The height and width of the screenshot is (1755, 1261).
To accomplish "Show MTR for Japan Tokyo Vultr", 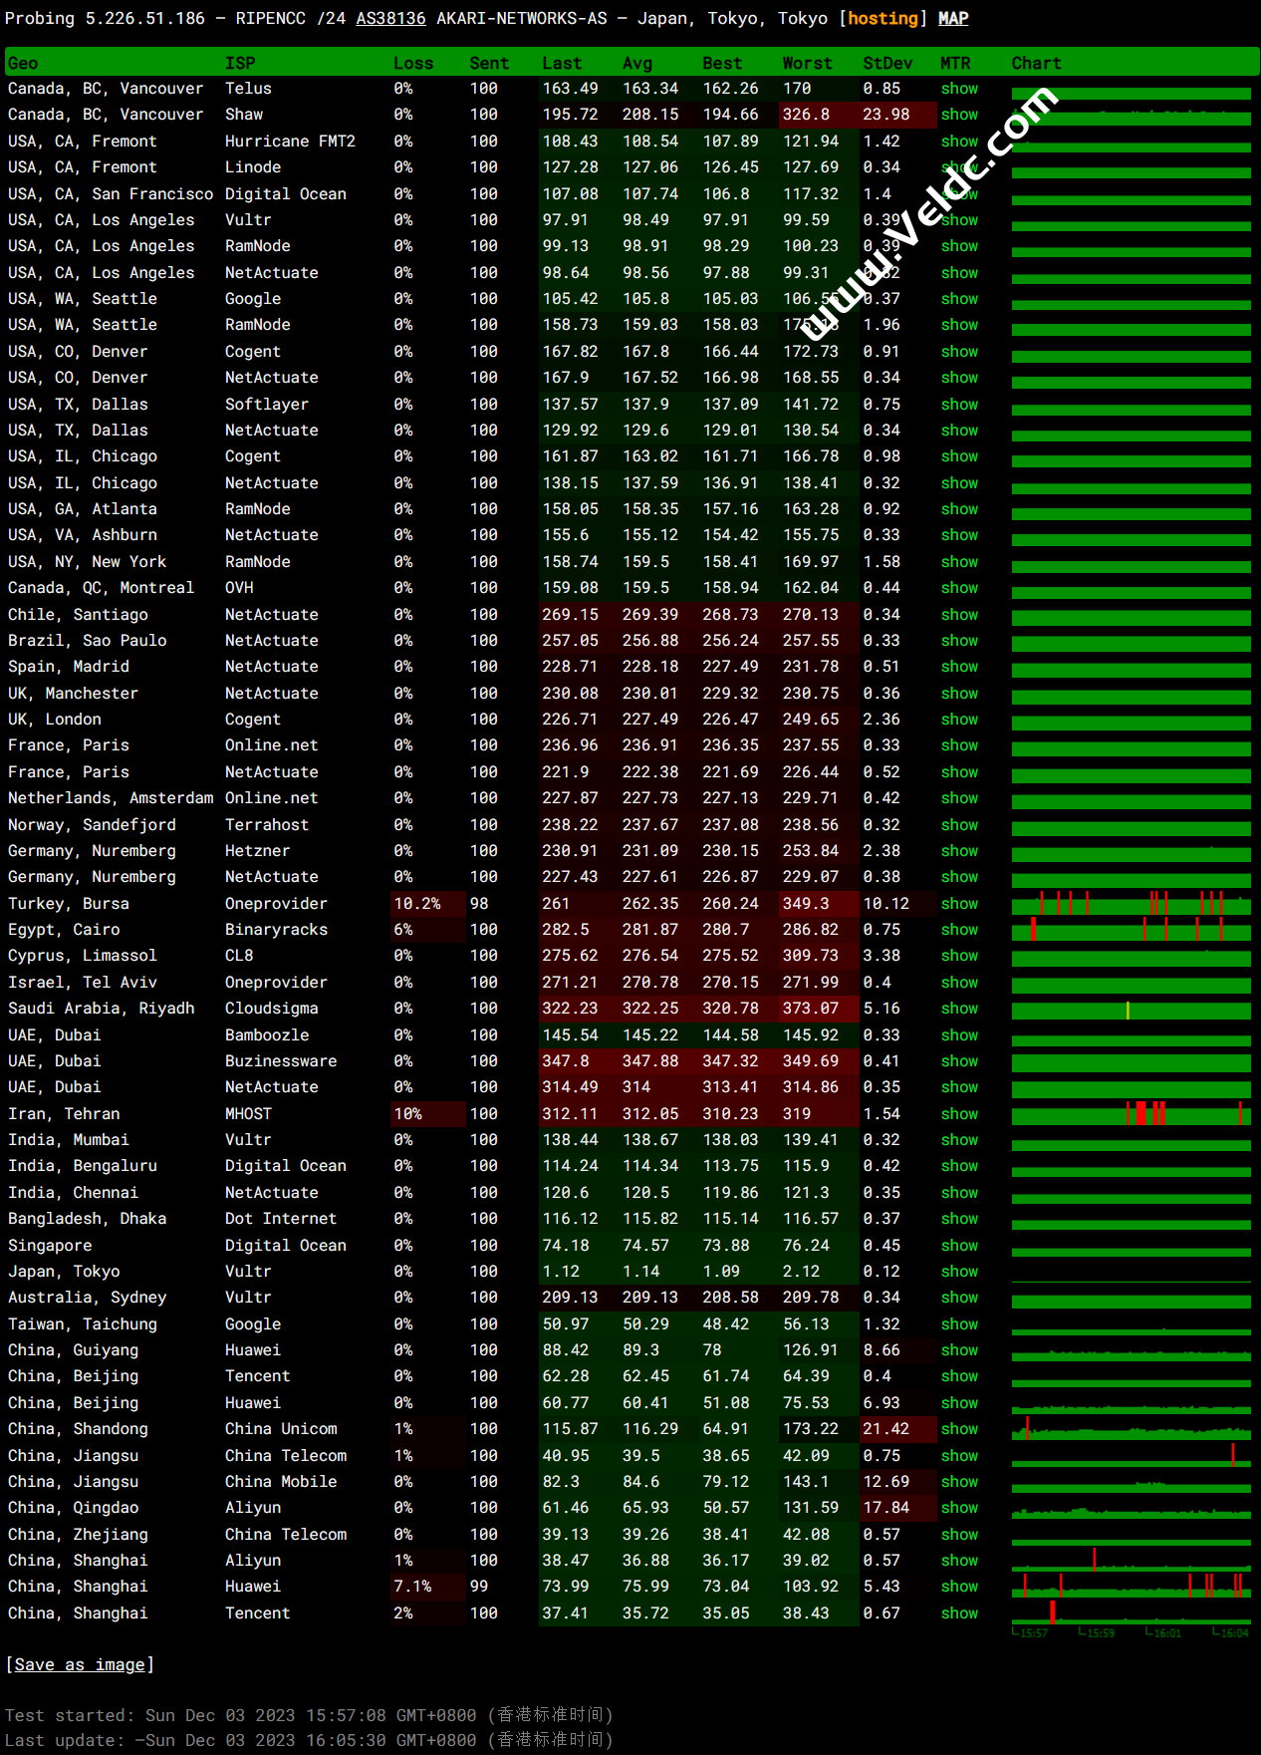I will coord(959,1272).
